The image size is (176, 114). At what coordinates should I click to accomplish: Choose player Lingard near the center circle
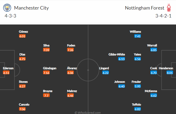pyautogui.click(x=104, y=68)
